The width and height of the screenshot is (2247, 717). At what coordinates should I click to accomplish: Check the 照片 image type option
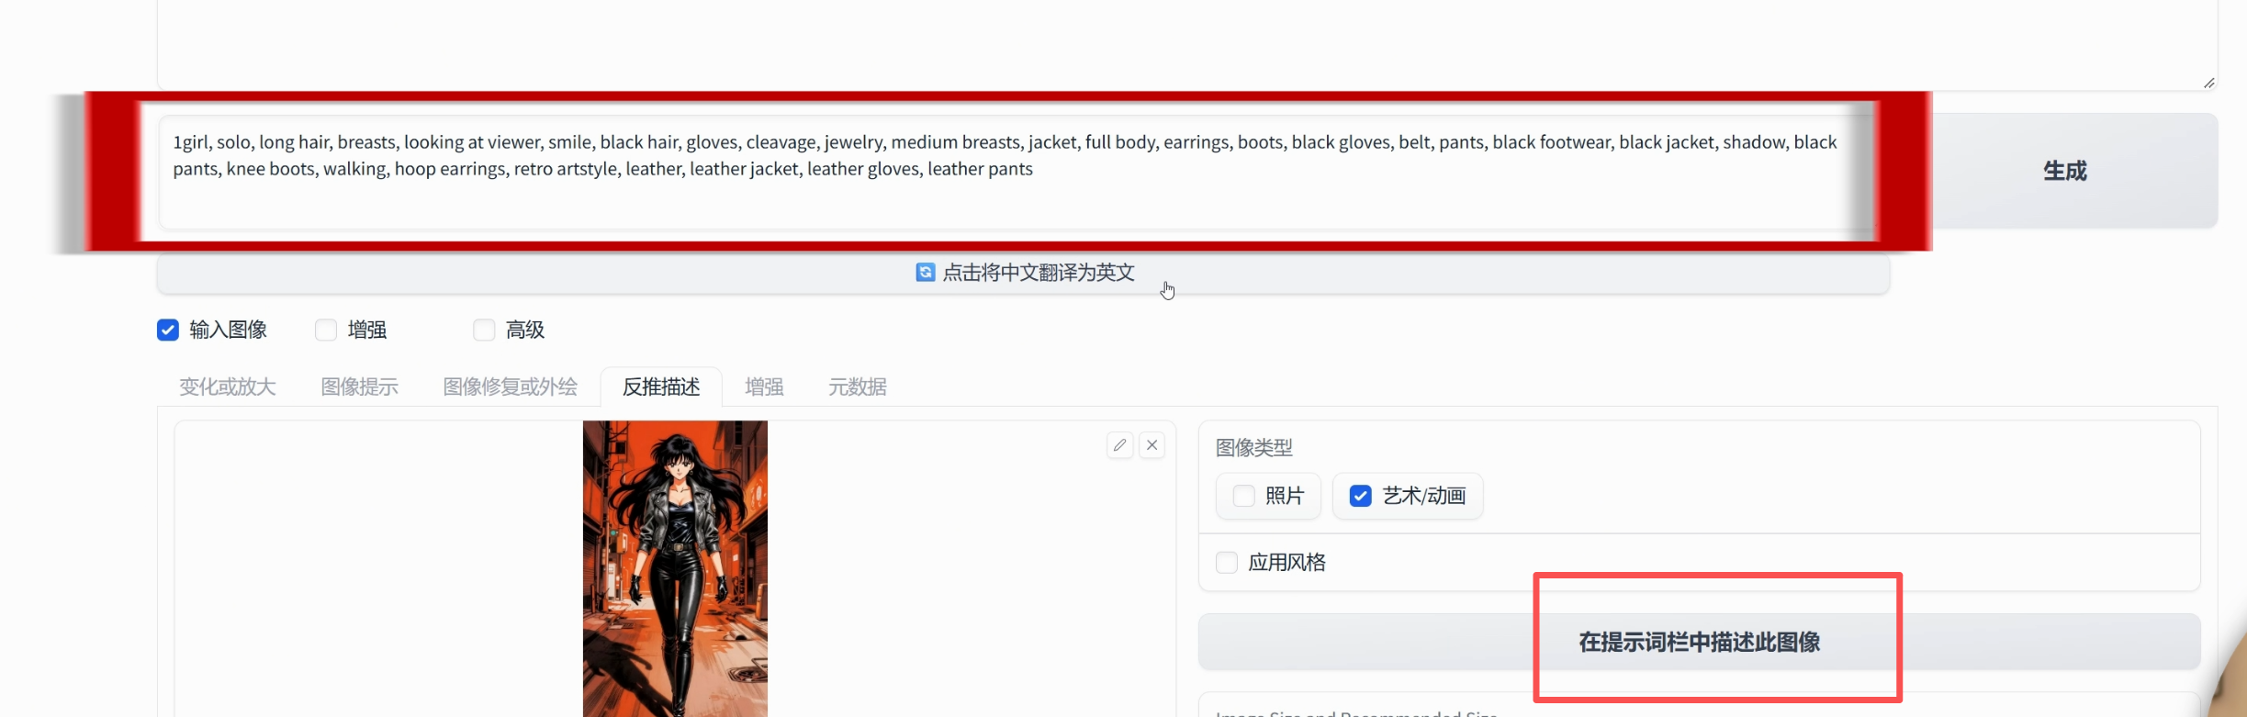(x=1243, y=496)
